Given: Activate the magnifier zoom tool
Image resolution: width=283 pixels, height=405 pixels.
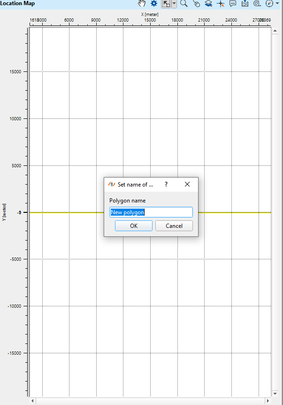Looking at the screenshot, I should (x=184, y=3).
